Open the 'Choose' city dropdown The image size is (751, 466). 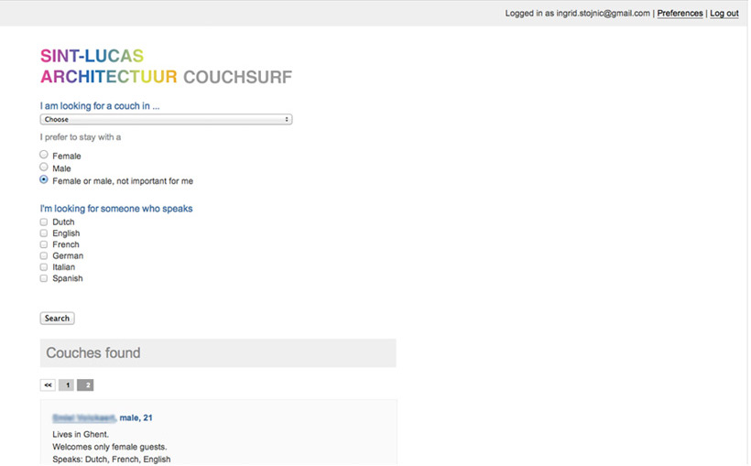(x=166, y=119)
